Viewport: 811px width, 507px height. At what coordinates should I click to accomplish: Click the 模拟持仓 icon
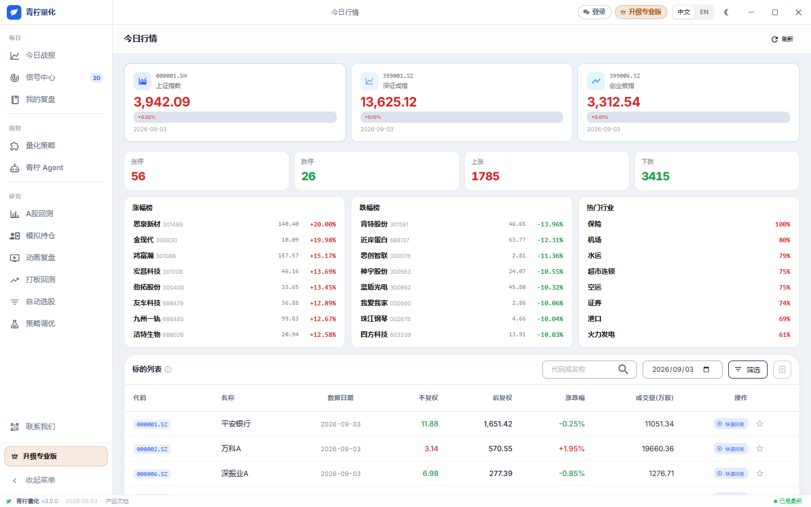15,236
